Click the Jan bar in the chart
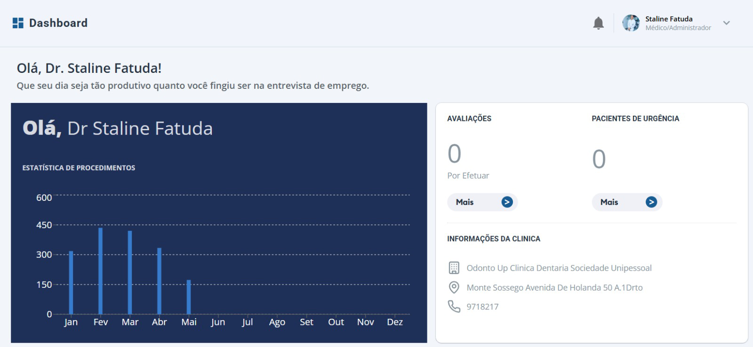Viewport: 753px width, 347px height. 71,282
